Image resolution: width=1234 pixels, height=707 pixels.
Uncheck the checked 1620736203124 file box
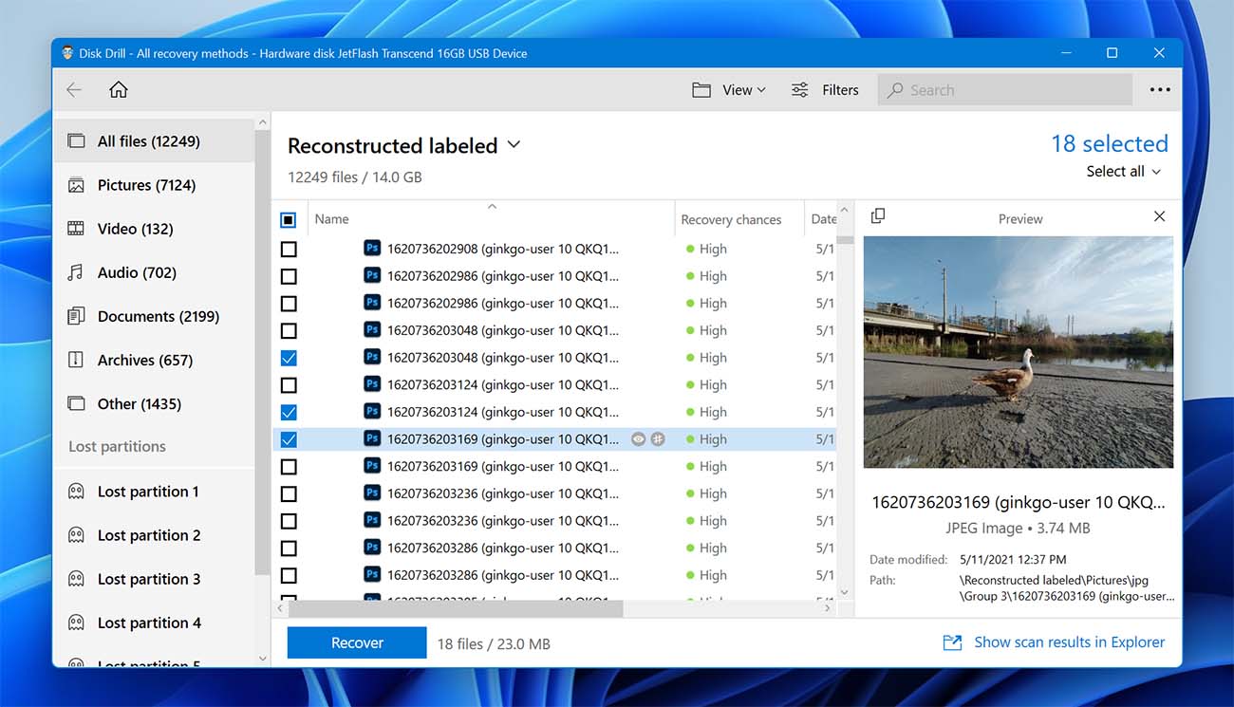[x=289, y=412]
